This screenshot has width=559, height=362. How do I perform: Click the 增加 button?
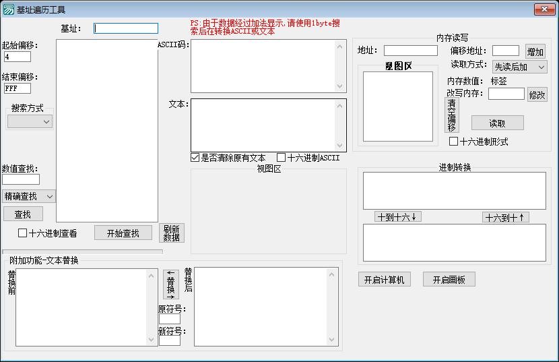(x=535, y=51)
